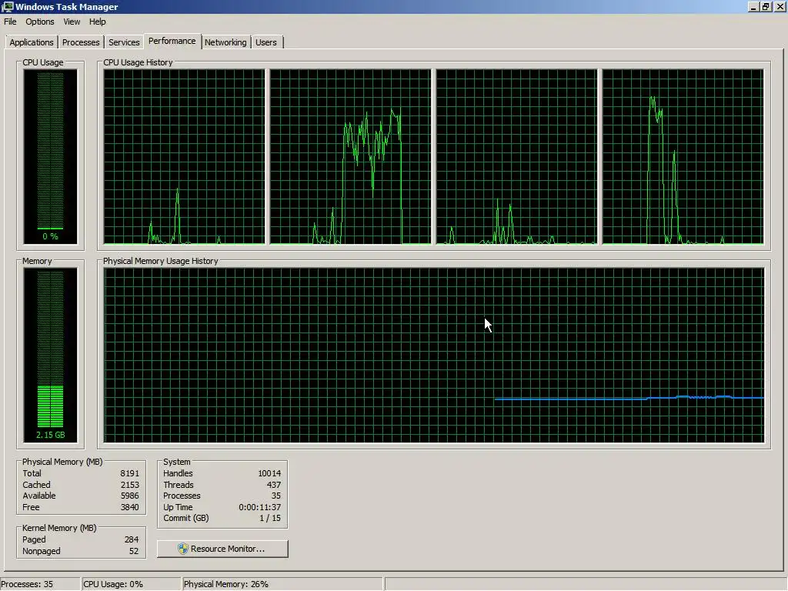Screen dimensions: 788x591
Task: Click the third CPU usage history graph
Action: (516, 156)
